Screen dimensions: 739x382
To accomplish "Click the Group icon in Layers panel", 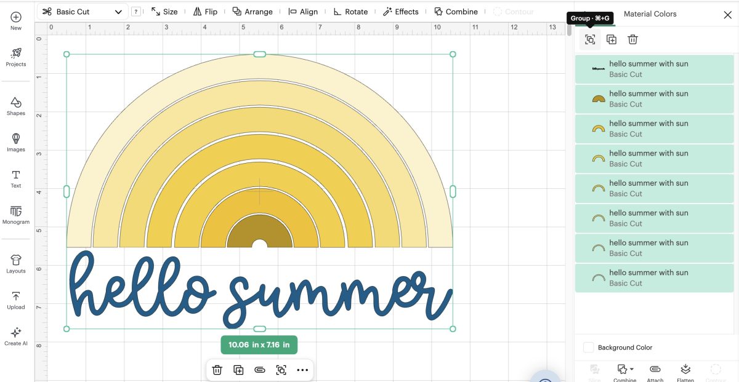I will point(590,39).
